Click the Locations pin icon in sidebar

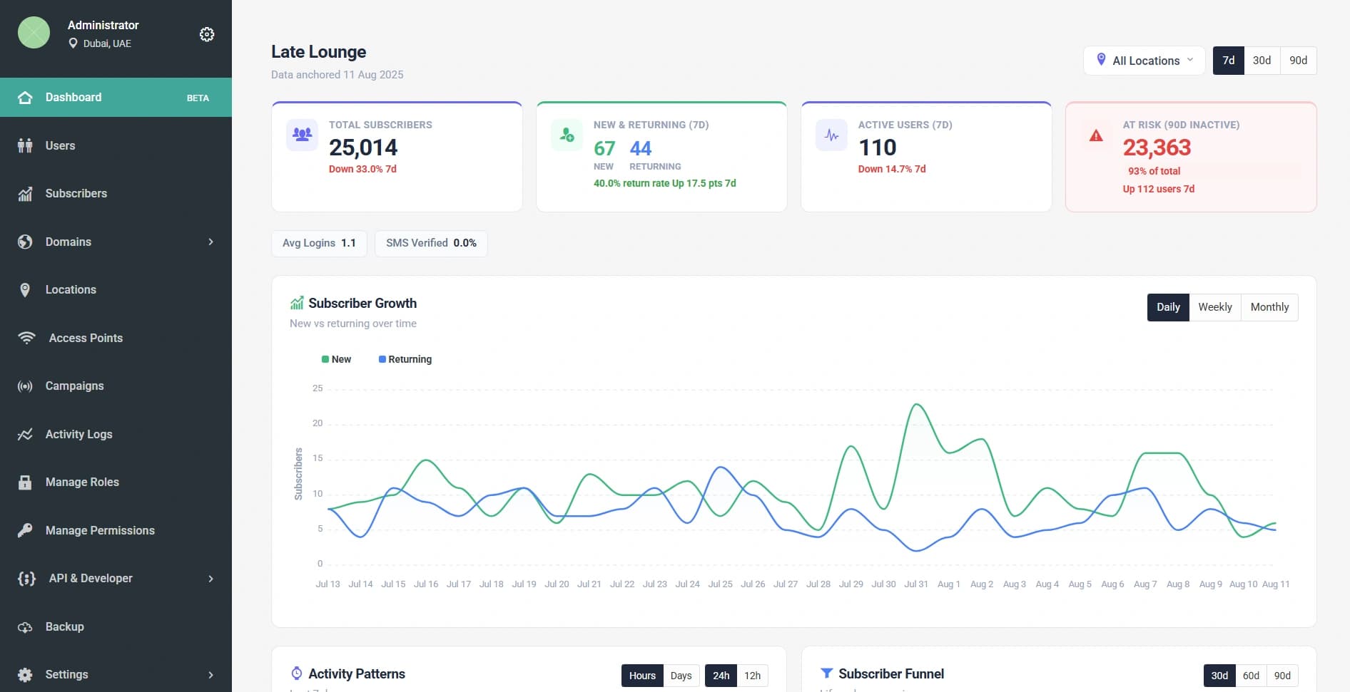25,290
